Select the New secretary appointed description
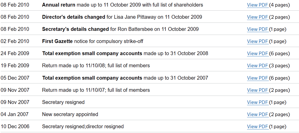299x133 pixels. [70, 115]
